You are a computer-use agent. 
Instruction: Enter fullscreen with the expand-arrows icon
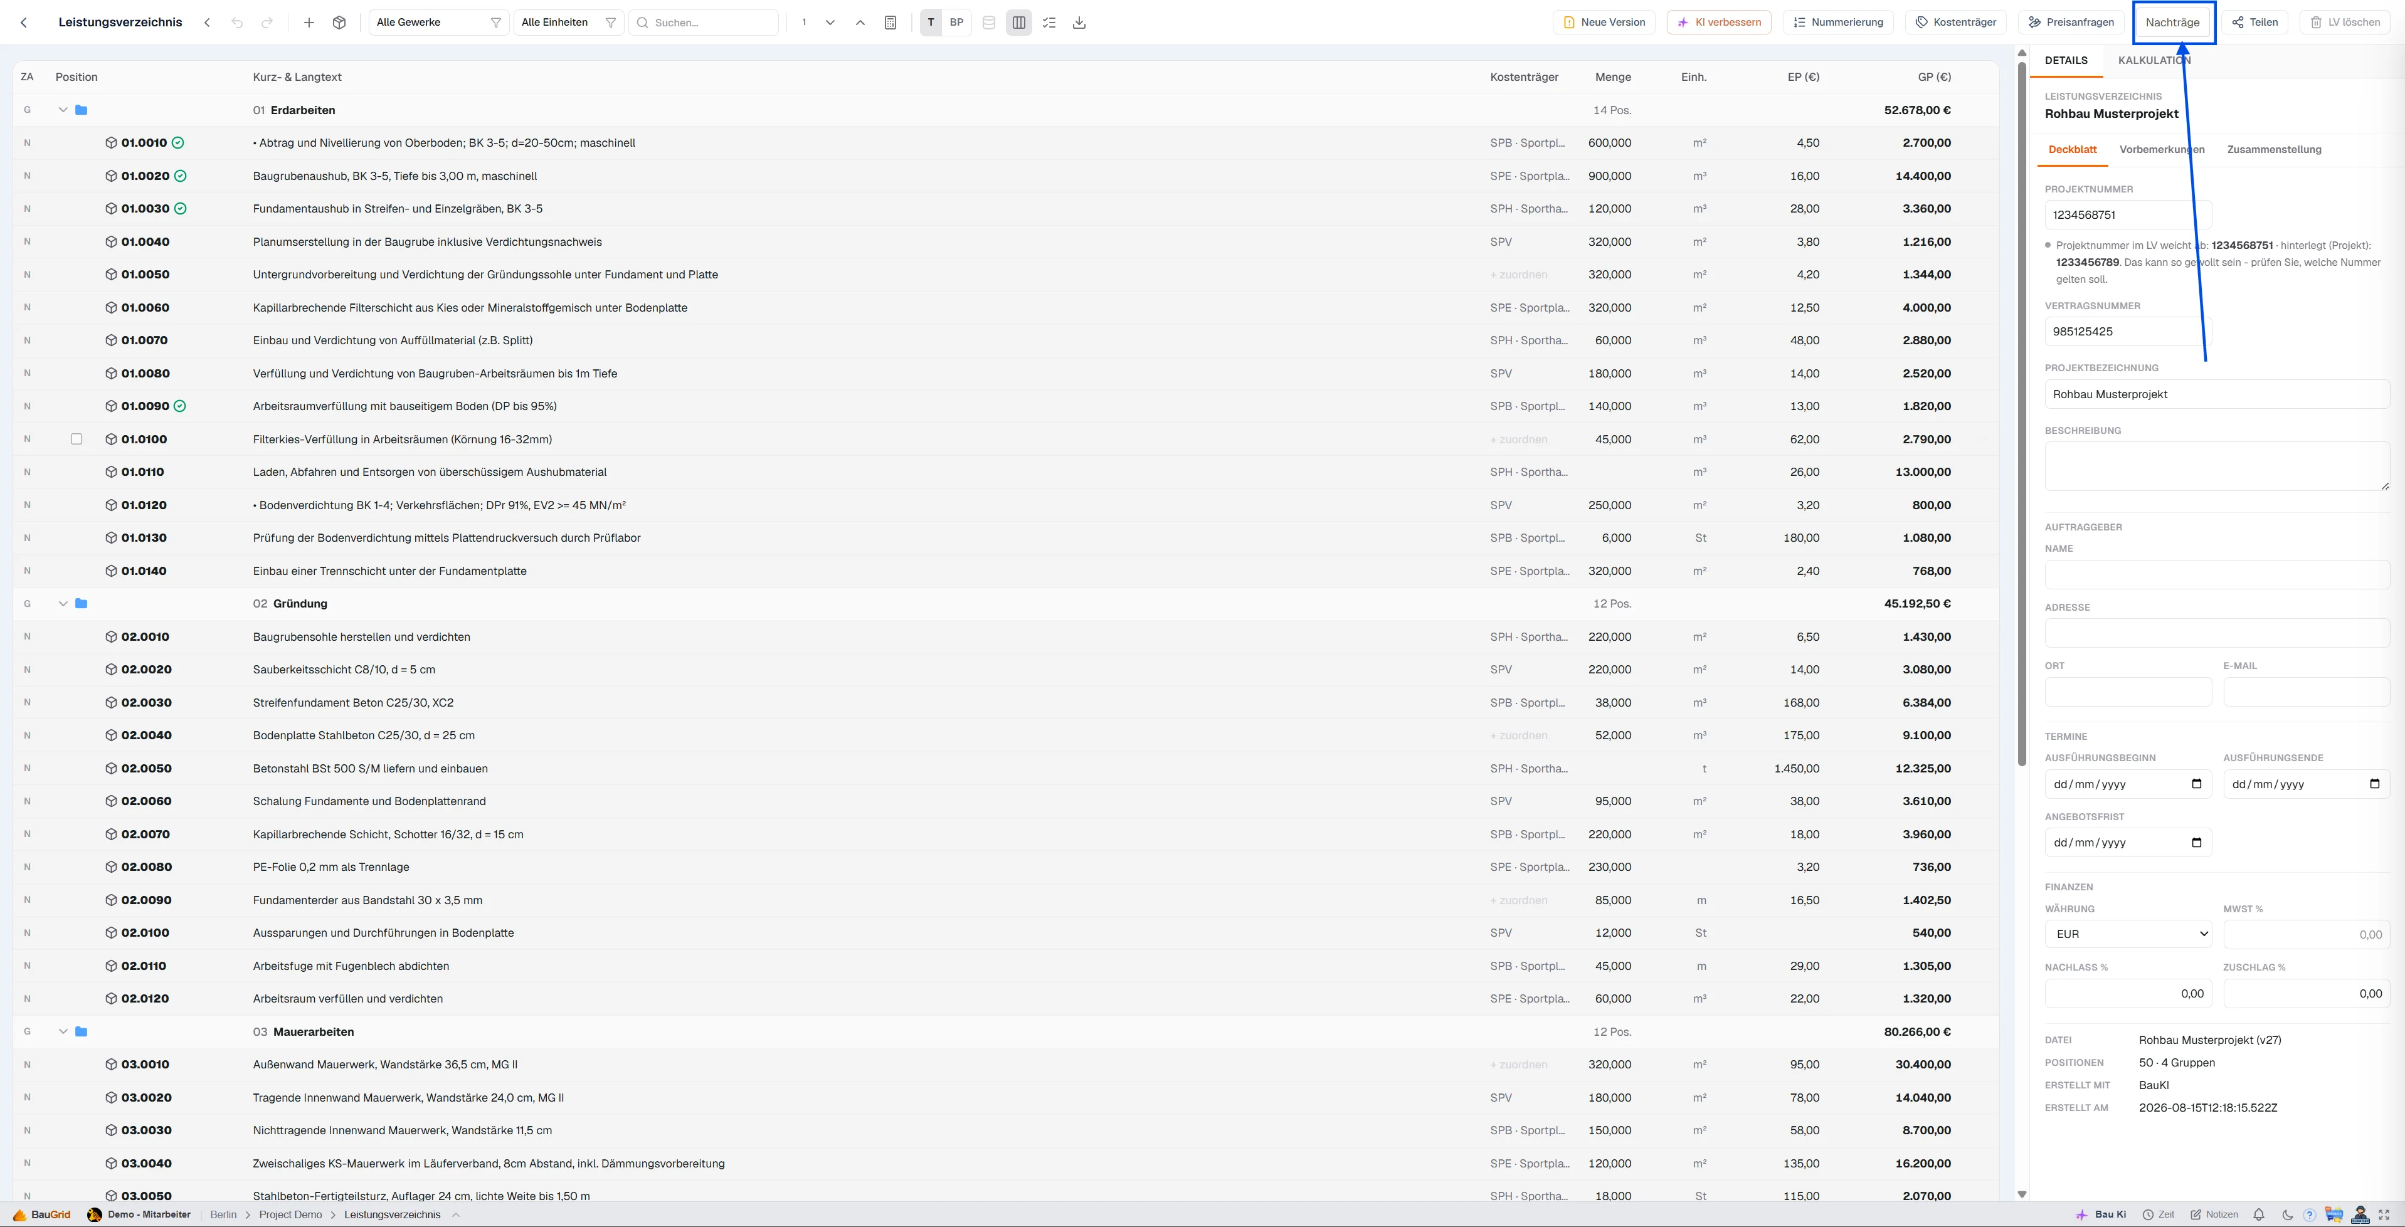(2384, 1215)
